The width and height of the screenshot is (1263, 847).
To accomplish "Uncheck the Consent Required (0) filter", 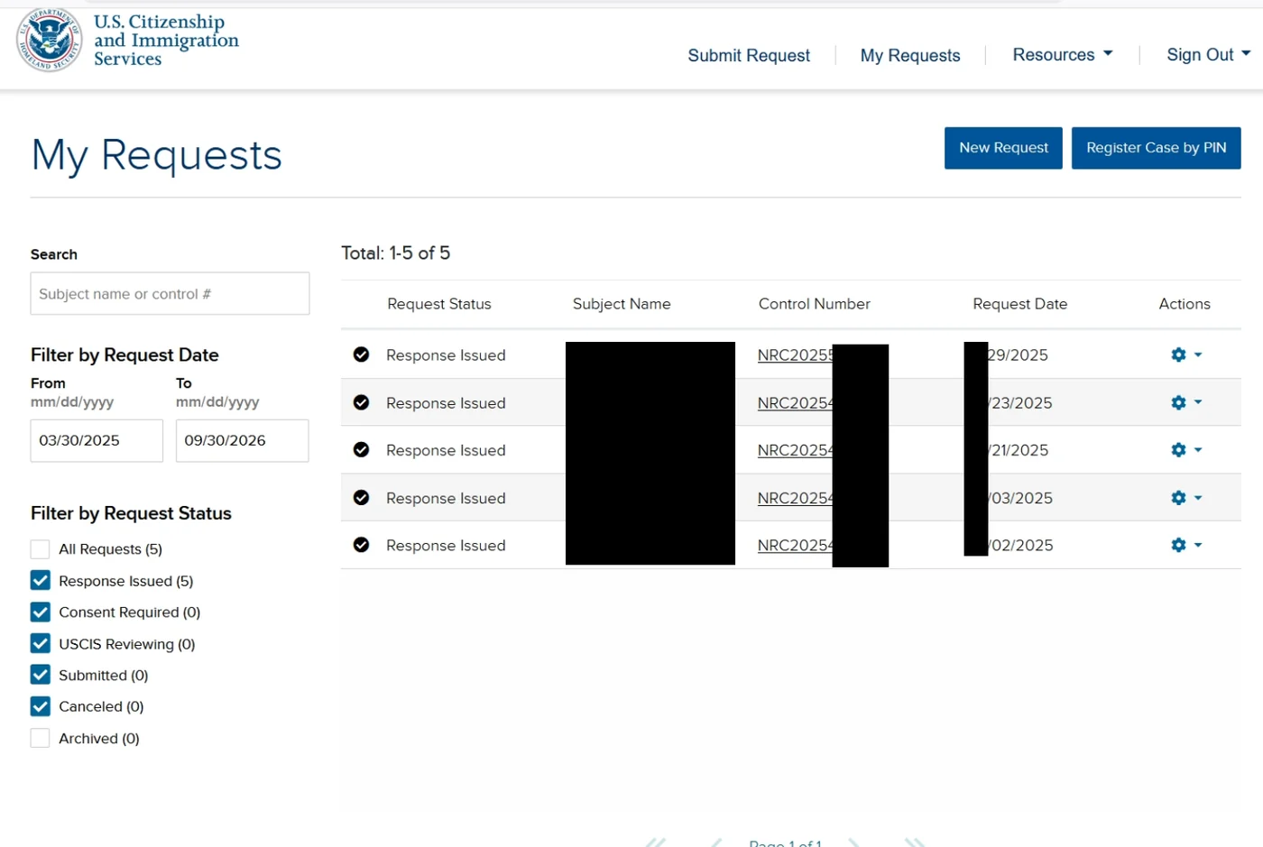I will point(40,612).
